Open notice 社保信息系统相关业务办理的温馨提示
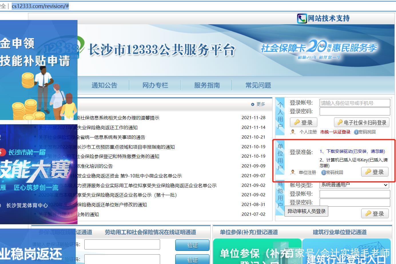Viewport: 396px width, 264px height. [99, 118]
